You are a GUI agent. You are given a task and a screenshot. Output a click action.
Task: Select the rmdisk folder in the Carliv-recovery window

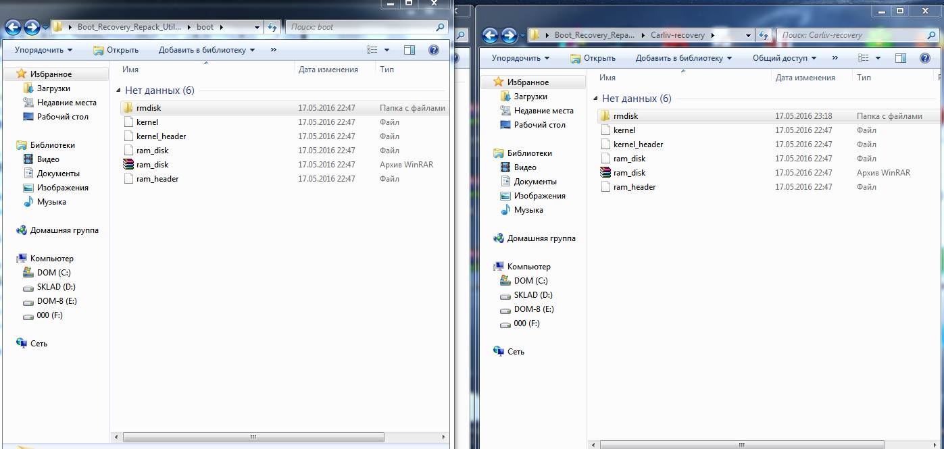pos(625,116)
